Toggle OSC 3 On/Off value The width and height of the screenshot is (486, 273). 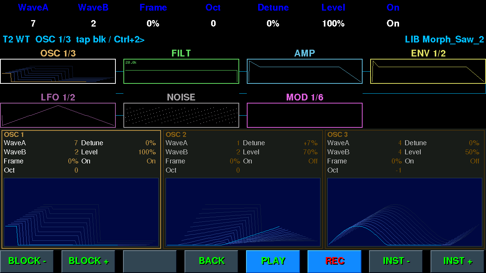[x=475, y=161]
